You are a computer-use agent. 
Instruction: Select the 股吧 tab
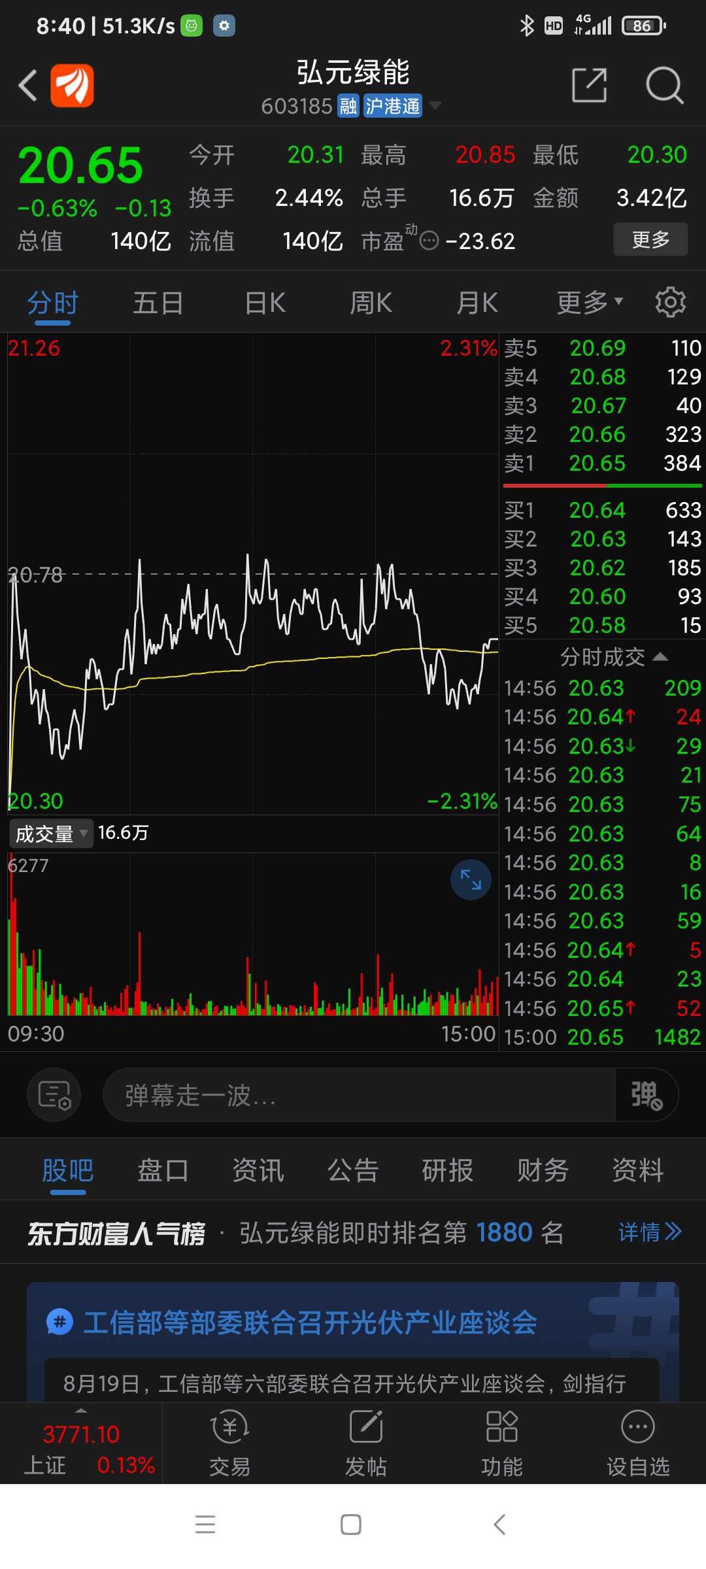(68, 1170)
